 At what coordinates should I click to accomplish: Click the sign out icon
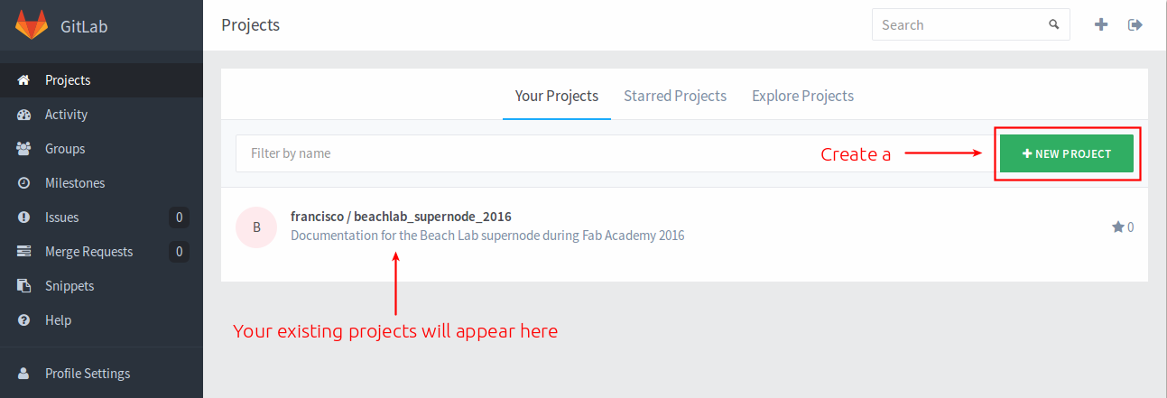1135,25
